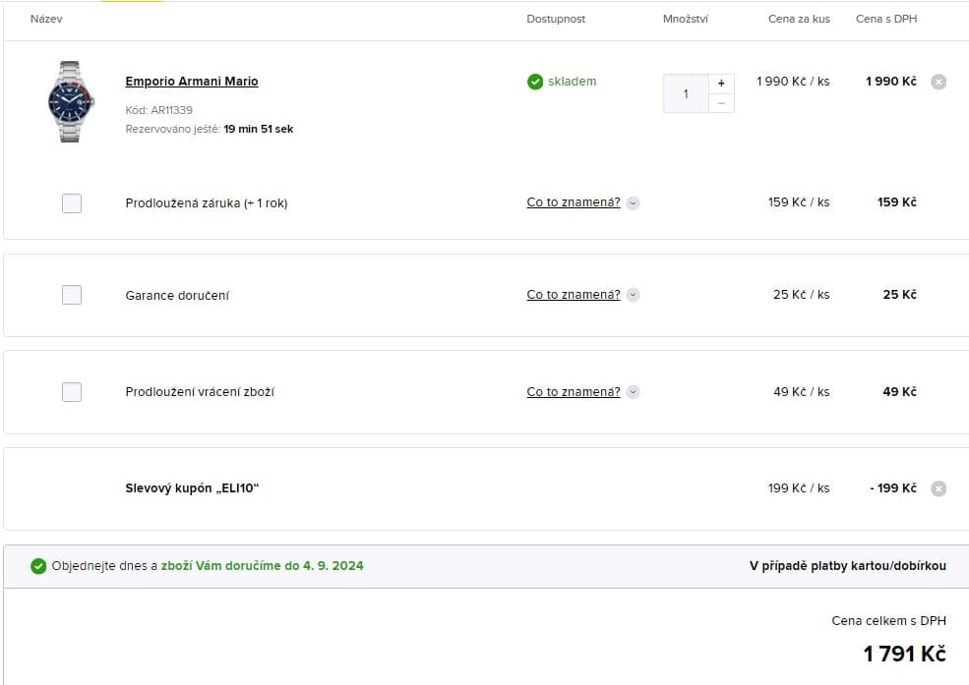This screenshot has width=969, height=685.
Task: Open 'Co to znamená?' for Garance doručení
Action: point(573,295)
